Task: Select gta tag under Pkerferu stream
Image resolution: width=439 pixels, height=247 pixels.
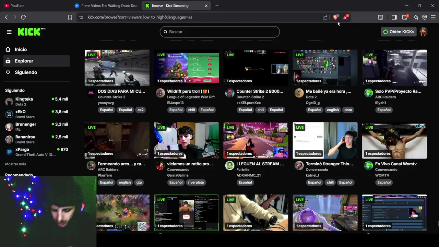Action: (139, 183)
